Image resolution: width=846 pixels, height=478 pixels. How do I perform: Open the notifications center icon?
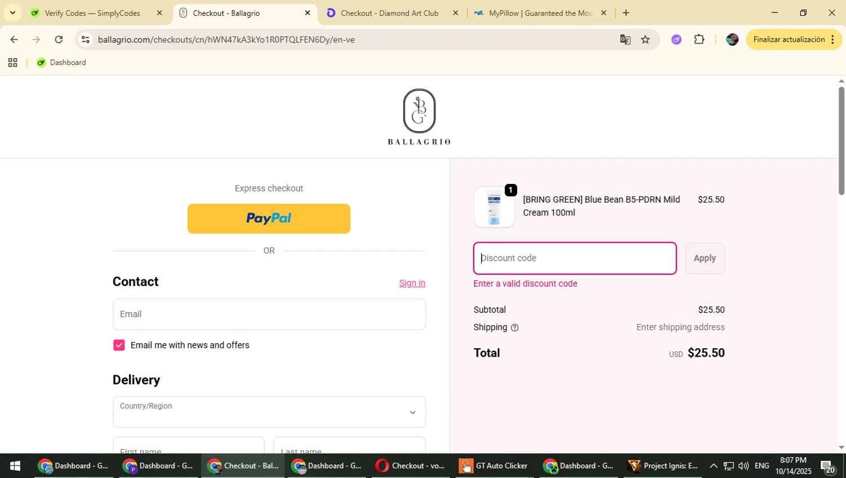(828, 466)
